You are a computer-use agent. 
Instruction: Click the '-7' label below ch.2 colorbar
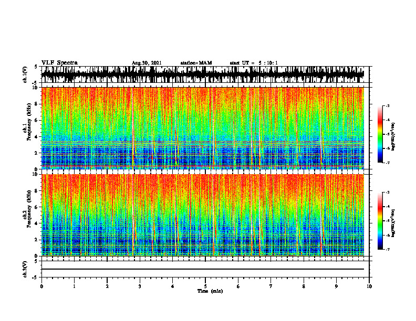[388, 250]
